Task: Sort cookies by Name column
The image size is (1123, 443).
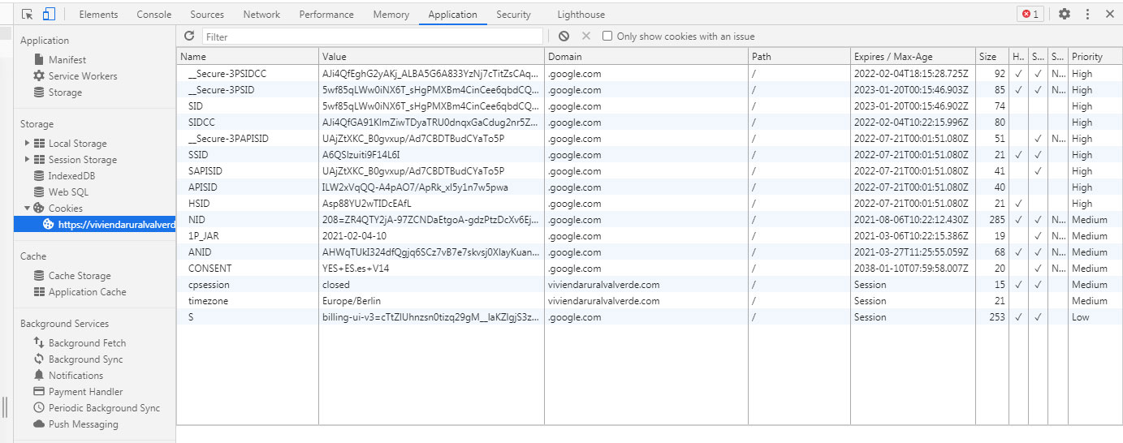Action: pos(248,56)
